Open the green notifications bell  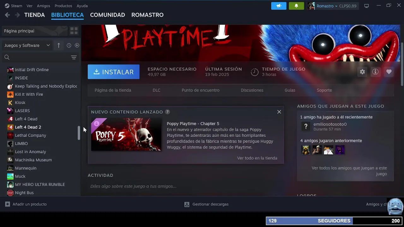coord(296,6)
